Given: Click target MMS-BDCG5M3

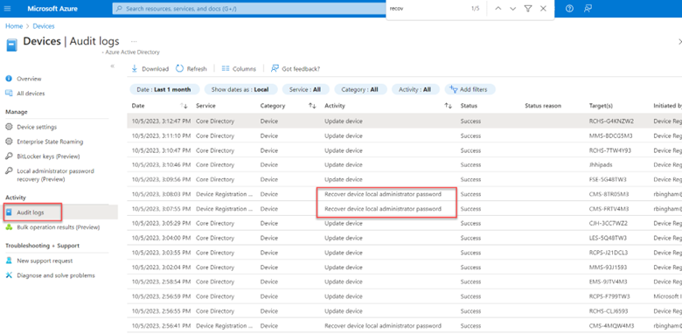Looking at the screenshot, I should pos(610,136).
